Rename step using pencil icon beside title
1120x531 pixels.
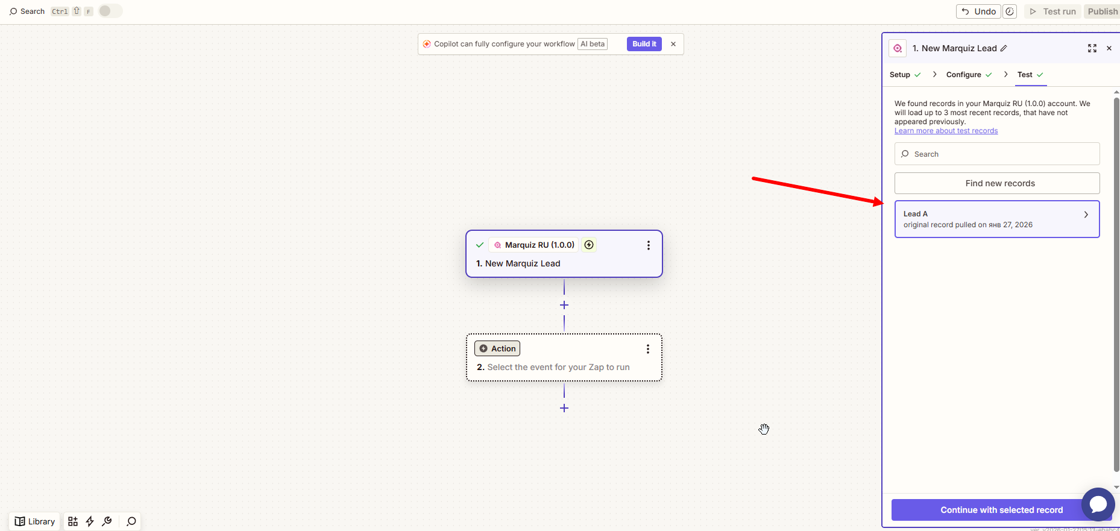(x=1004, y=48)
